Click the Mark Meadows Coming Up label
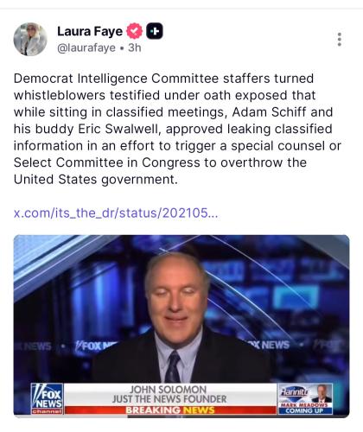363x432 pixels. click(x=305, y=408)
